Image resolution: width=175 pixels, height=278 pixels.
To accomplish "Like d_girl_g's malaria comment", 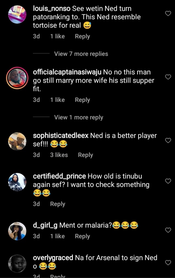I will pos(168,230).
